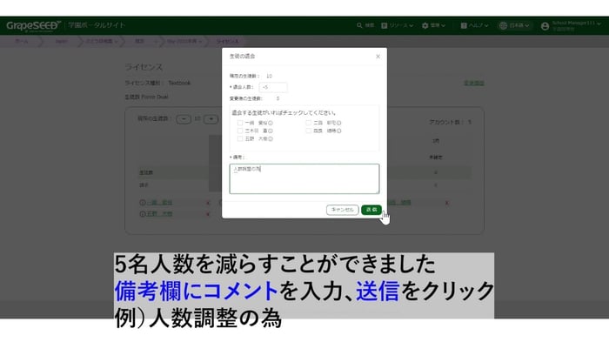Click the キャンセル button in the dialog

pyautogui.click(x=342, y=210)
